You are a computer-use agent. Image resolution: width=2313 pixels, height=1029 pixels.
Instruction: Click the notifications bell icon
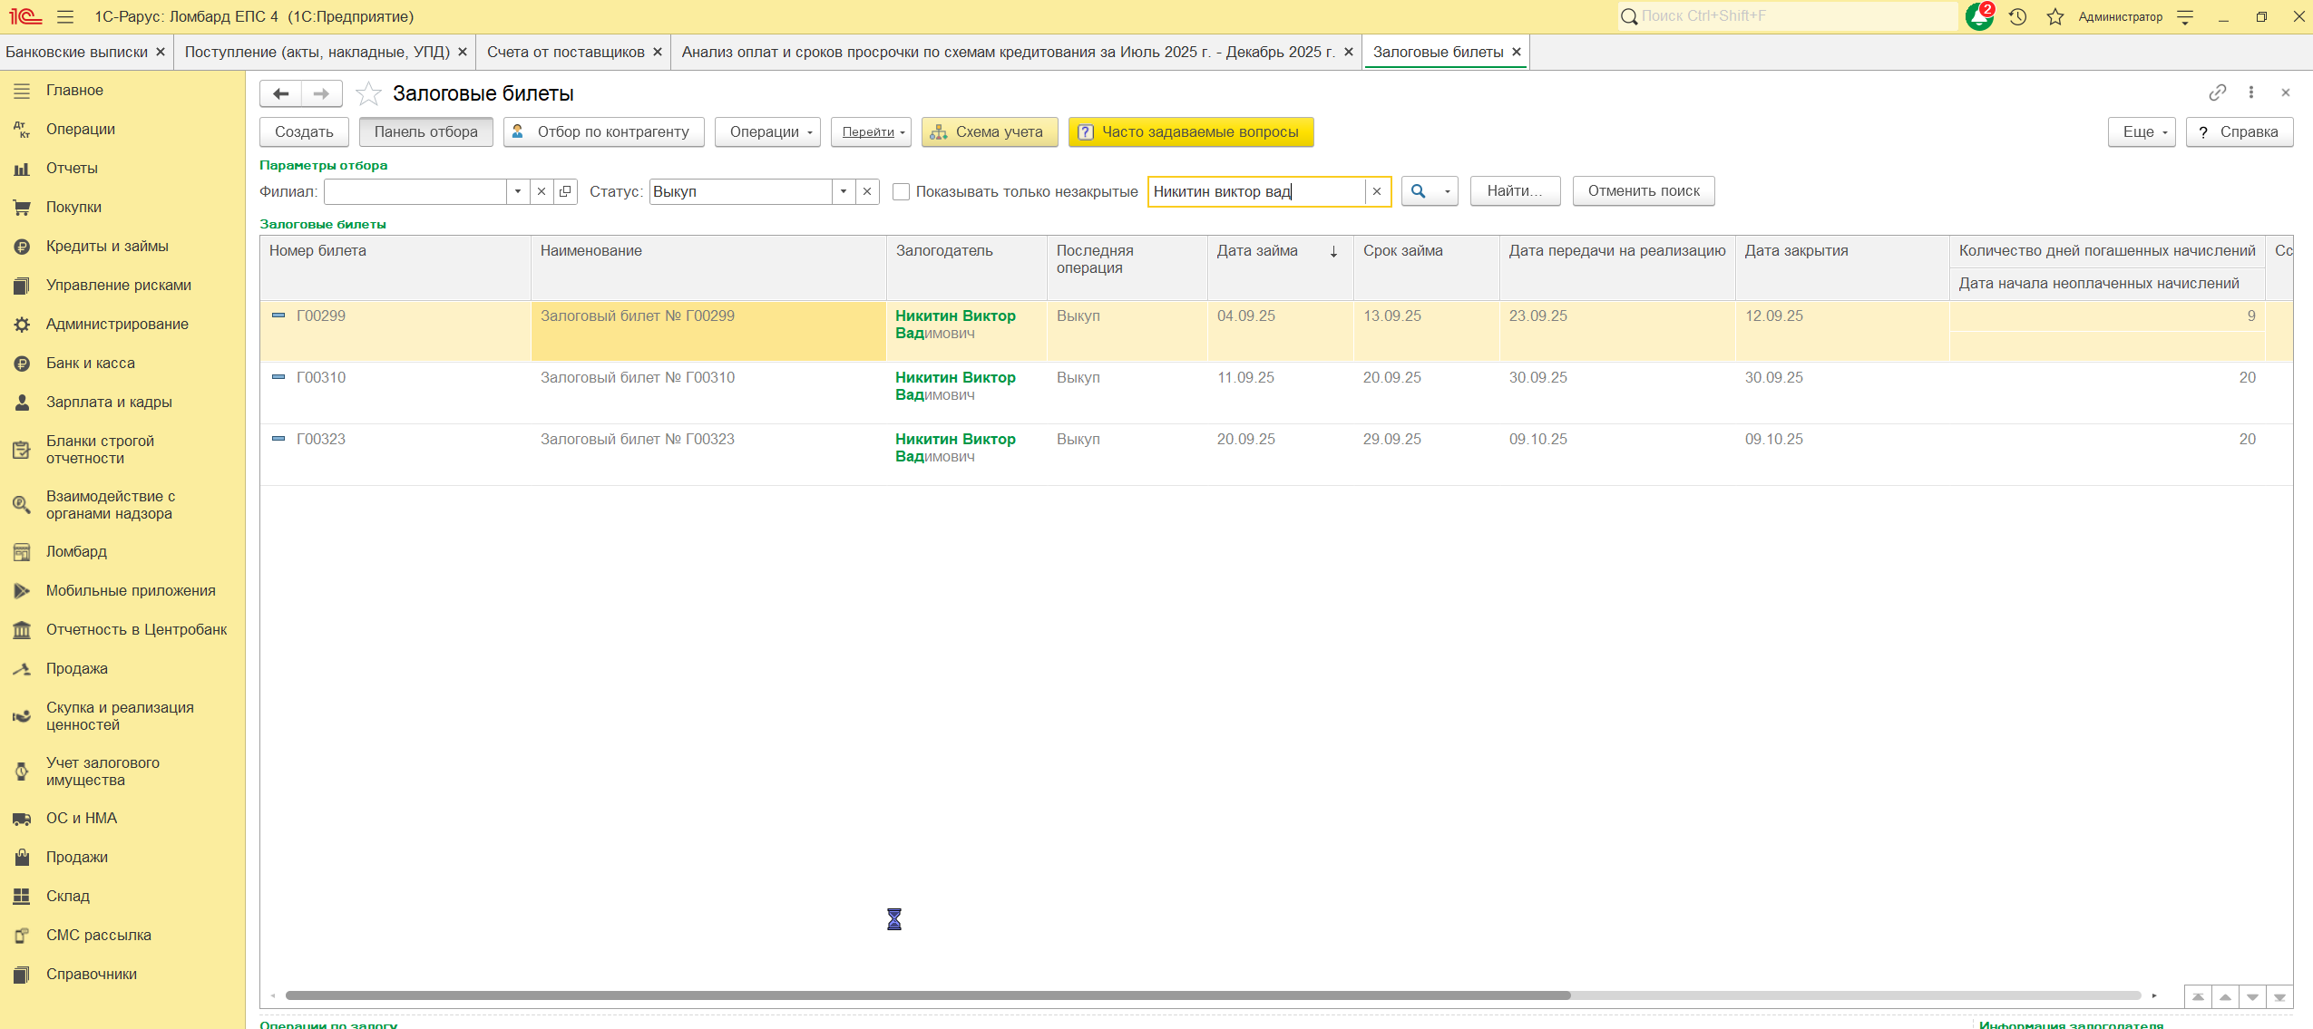click(1978, 17)
